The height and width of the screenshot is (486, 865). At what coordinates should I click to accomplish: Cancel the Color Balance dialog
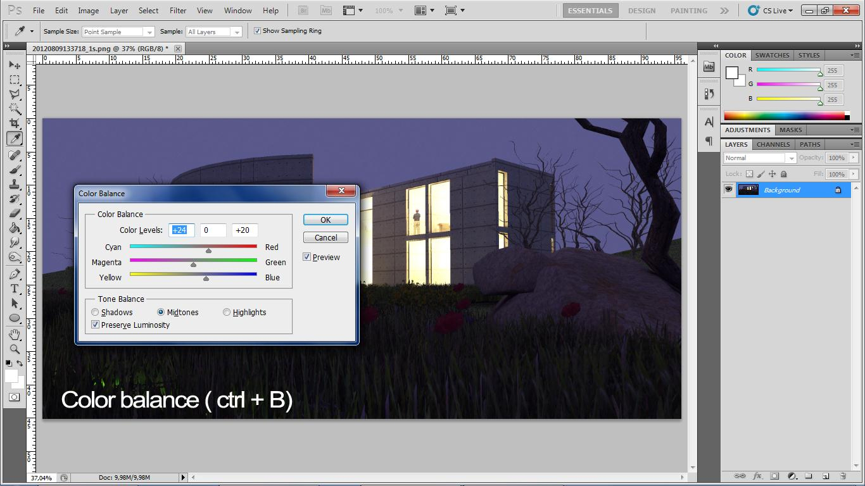coord(325,237)
